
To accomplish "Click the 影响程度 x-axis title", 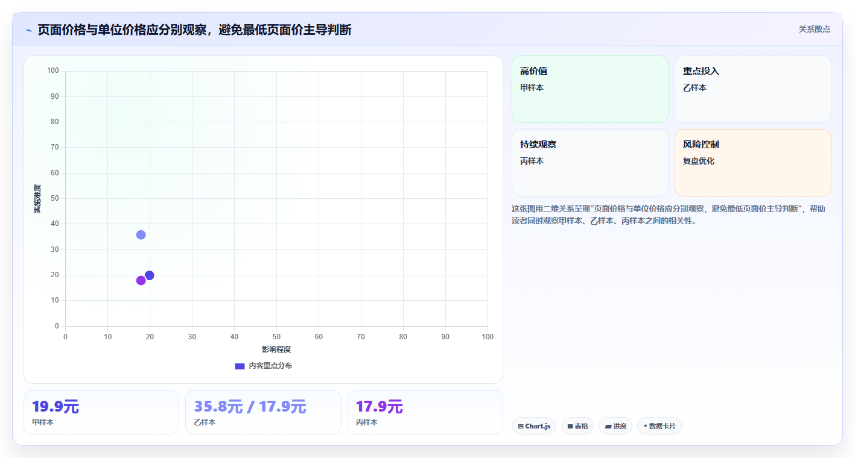I will (276, 350).
